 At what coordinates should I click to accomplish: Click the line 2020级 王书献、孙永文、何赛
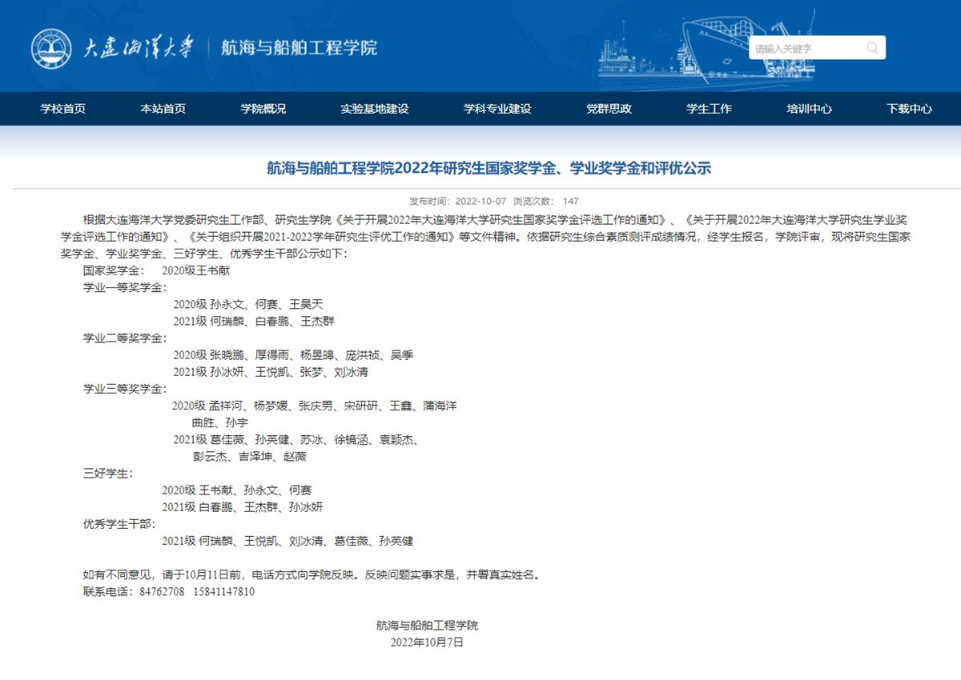coord(237,490)
